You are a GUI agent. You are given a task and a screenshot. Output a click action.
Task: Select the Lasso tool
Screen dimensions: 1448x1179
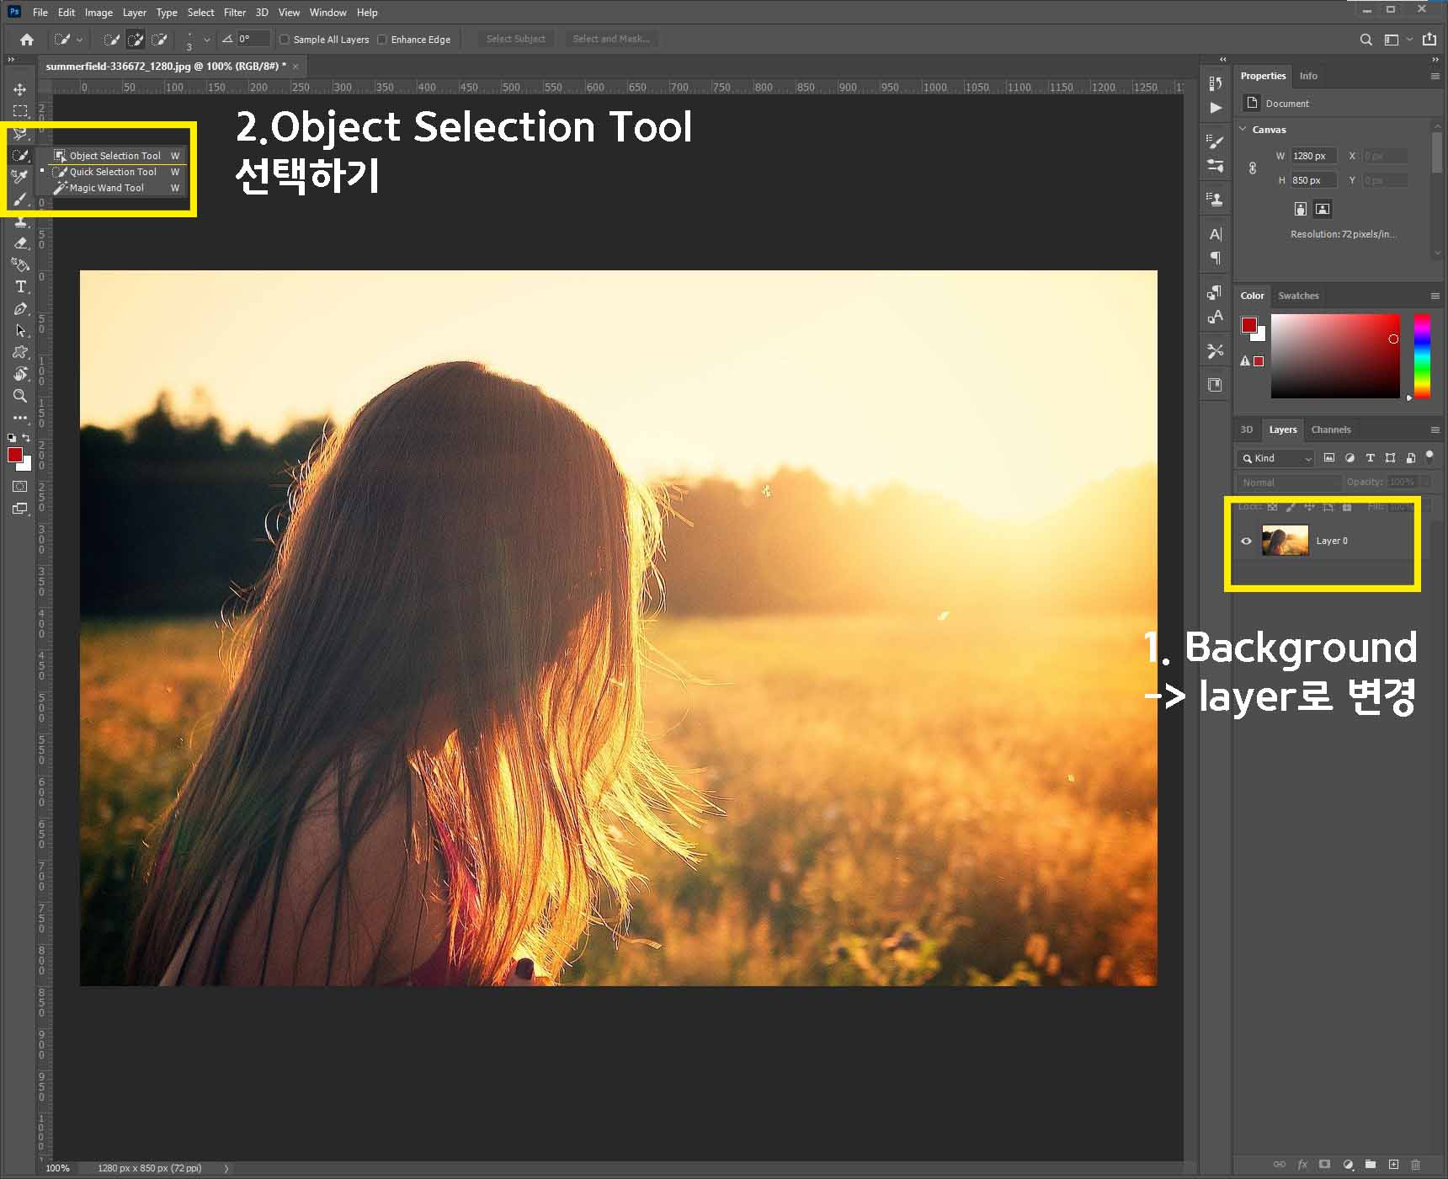[20, 133]
